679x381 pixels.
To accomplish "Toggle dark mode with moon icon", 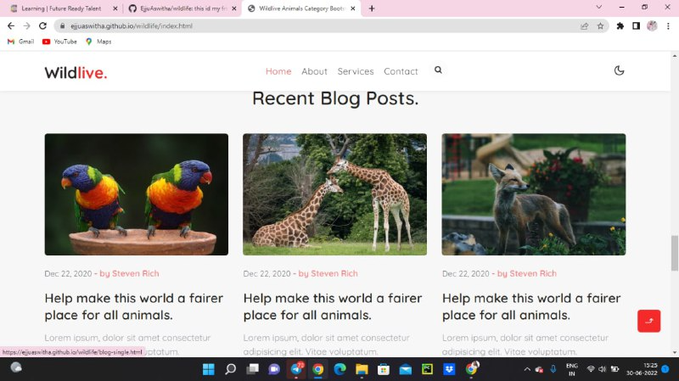I will (620, 70).
